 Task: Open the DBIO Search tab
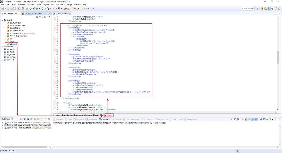(177, 120)
